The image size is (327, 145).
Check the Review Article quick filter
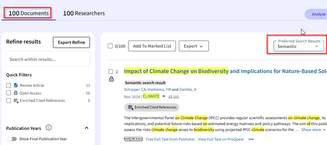click(9, 85)
